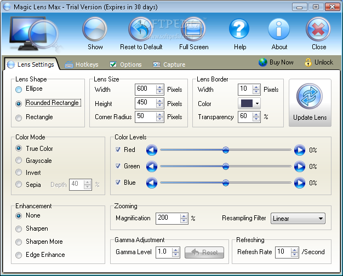Open the Resampling Filter dropdown

coord(298,219)
